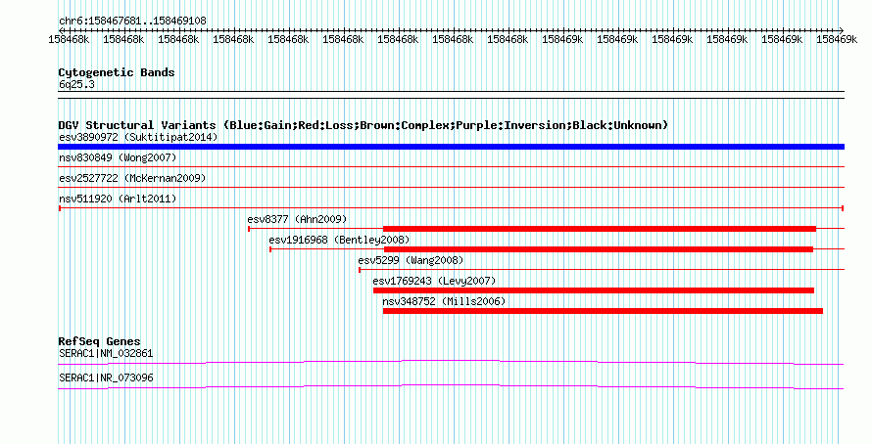Select the magenta line of SERAC1|NM_032861
This screenshot has height=444, width=872.
pyautogui.click(x=451, y=363)
